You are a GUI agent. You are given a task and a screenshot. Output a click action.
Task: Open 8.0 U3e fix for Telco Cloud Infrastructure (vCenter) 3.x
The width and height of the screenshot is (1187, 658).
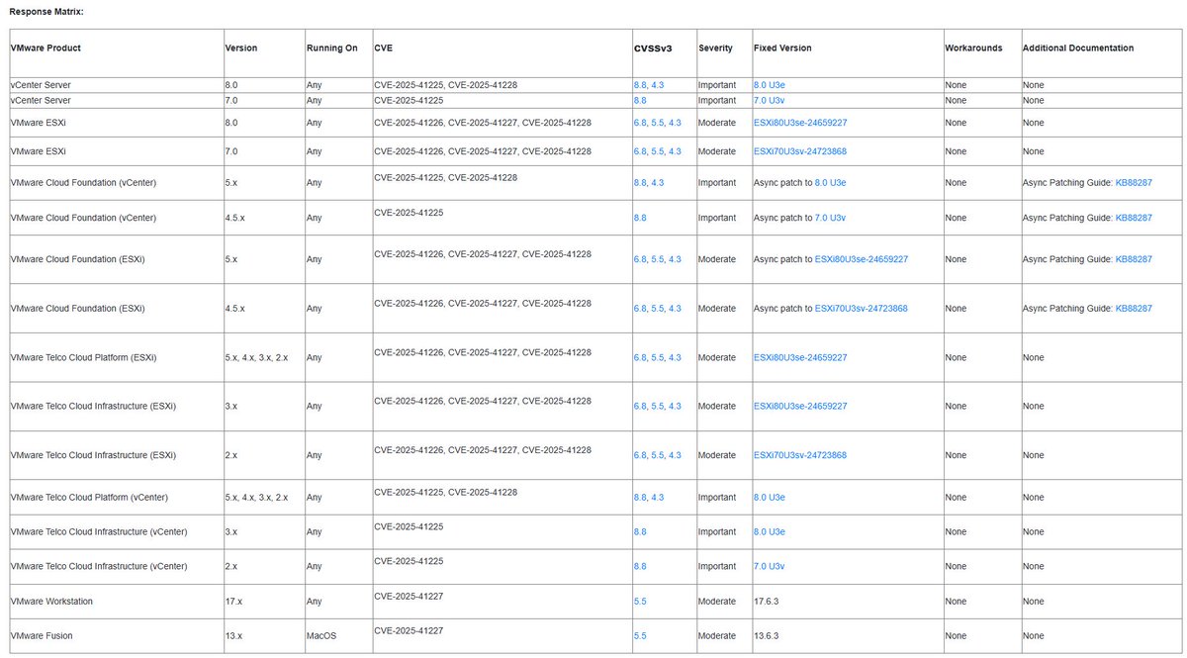point(769,532)
